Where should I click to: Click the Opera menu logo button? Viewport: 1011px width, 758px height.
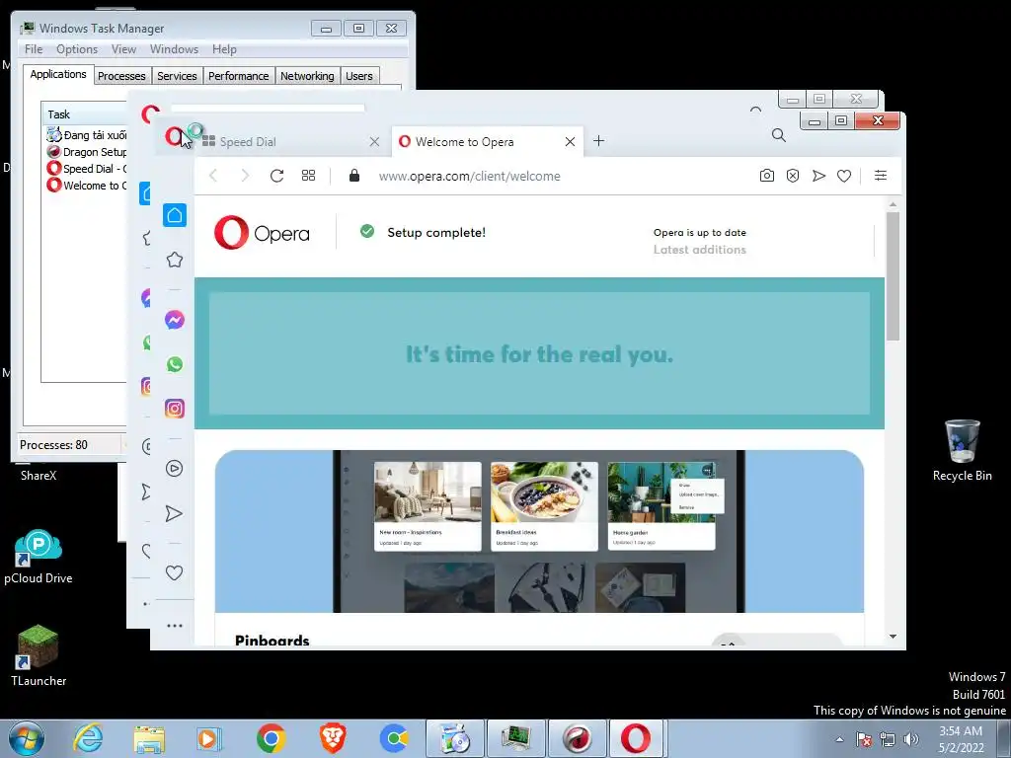[x=174, y=136]
